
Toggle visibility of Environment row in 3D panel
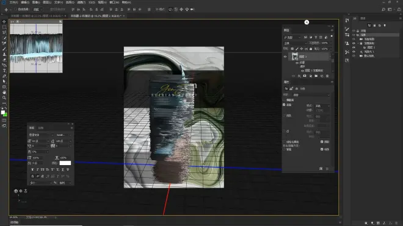pos(354,31)
